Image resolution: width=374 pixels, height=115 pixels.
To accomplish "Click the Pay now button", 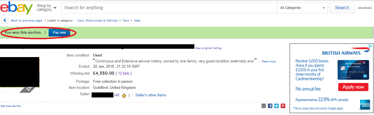I will (x=59, y=33).
